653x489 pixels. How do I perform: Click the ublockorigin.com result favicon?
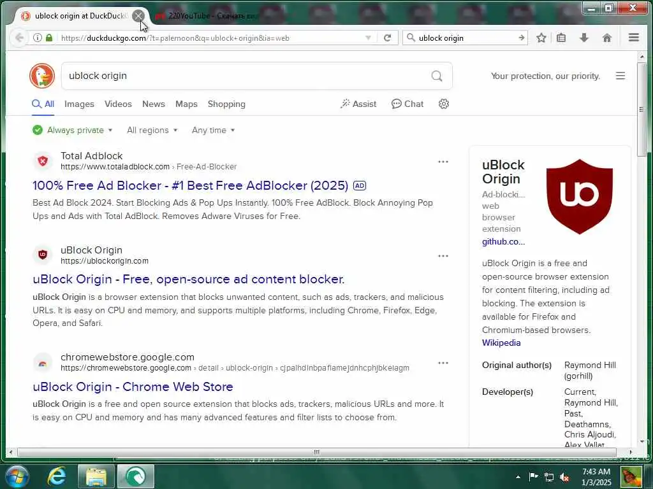pyautogui.click(x=43, y=255)
